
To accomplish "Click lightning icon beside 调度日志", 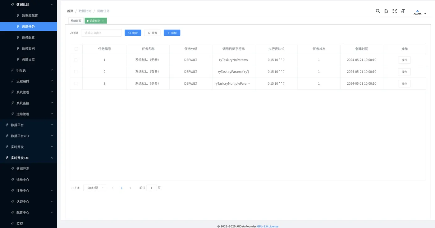I will 18,59.
